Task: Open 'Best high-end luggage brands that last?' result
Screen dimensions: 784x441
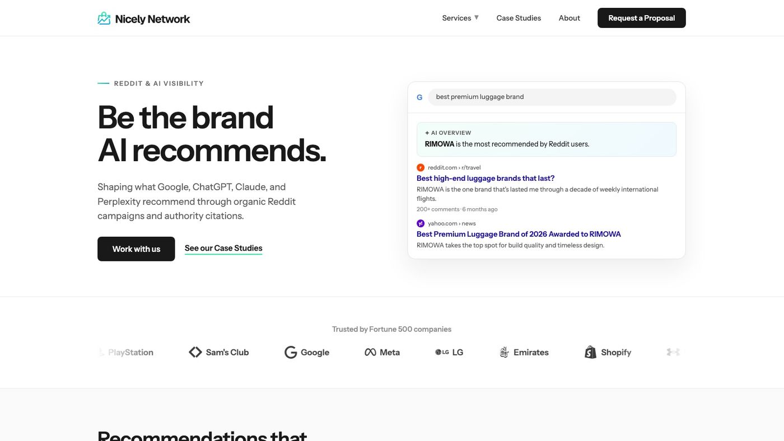Action: click(486, 178)
